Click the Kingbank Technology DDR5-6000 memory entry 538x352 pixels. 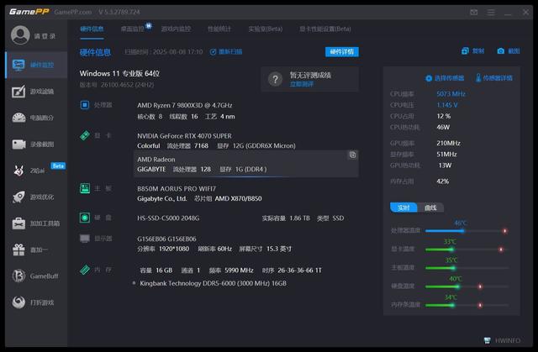pos(213,283)
